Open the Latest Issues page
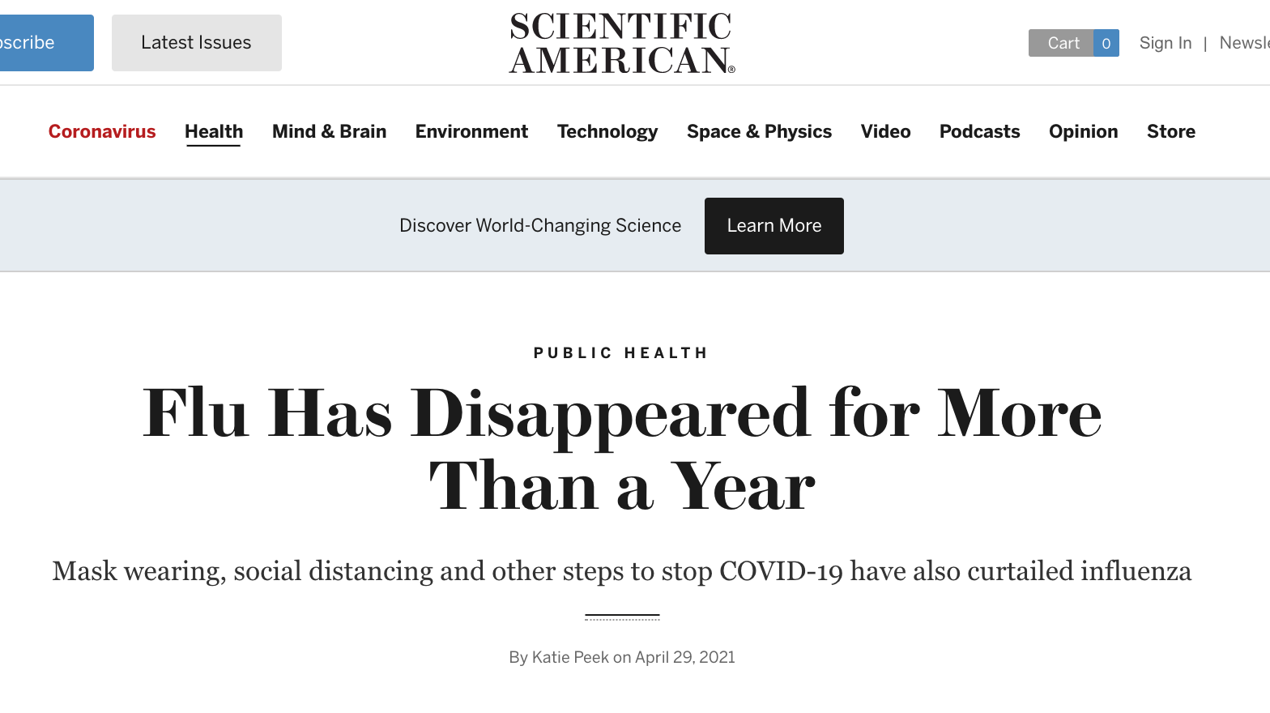The height and width of the screenshot is (713, 1270). [x=197, y=43]
